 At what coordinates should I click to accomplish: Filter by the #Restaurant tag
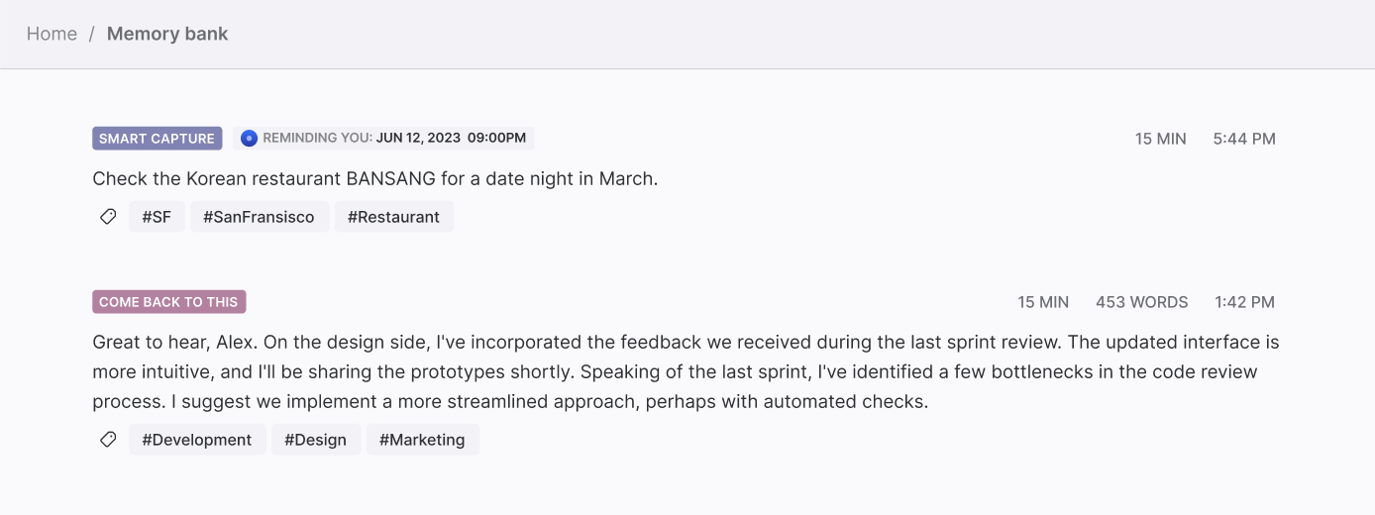point(393,217)
